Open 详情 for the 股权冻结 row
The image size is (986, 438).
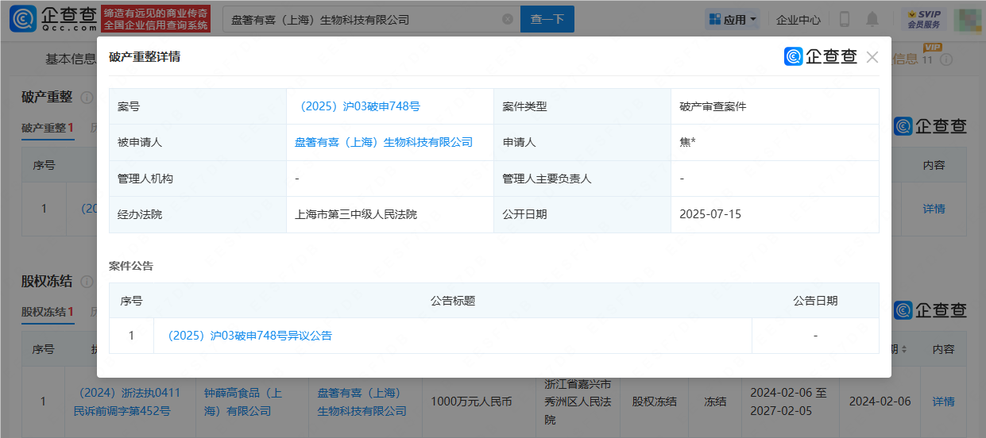(943, 401)
